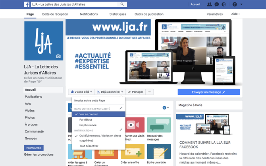Select 'Tout désactiver' notifications option
This screenshot has width=266, height=166.
[98, 146]
